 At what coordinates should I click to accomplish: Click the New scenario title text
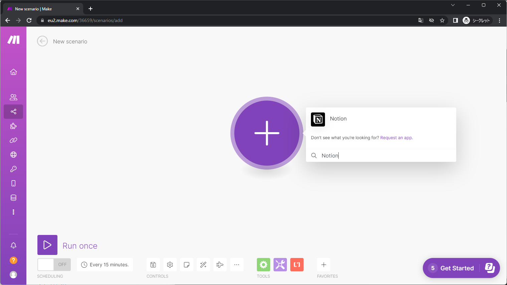(x=70, y=41)
